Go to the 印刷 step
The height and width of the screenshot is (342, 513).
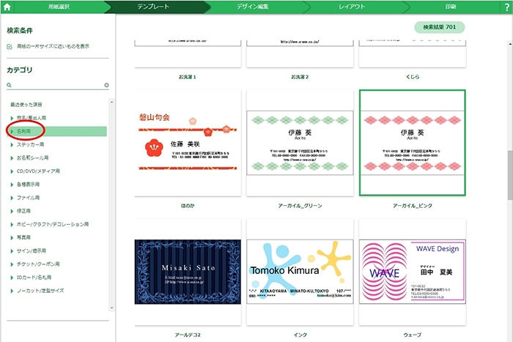coord(451,7)
